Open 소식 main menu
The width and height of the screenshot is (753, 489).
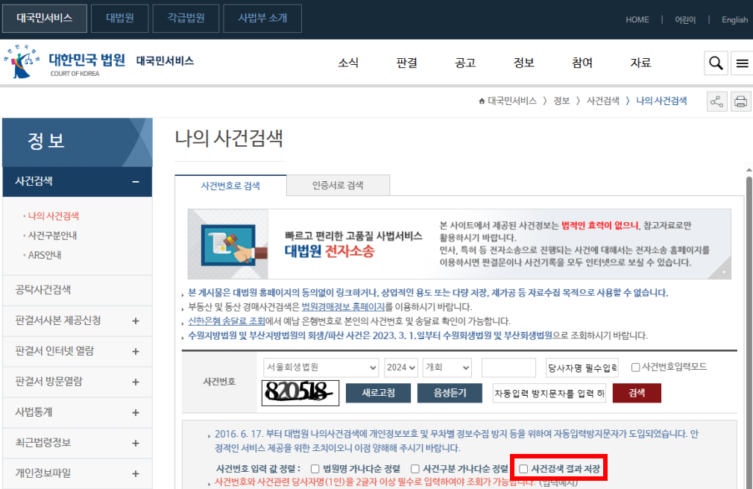click(348, 63)
